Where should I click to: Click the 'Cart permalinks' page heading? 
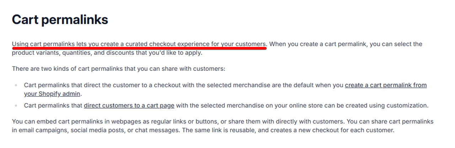pos(60,20)
